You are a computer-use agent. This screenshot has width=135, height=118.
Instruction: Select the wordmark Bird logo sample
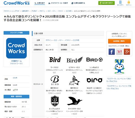click(x=55, y=60)
